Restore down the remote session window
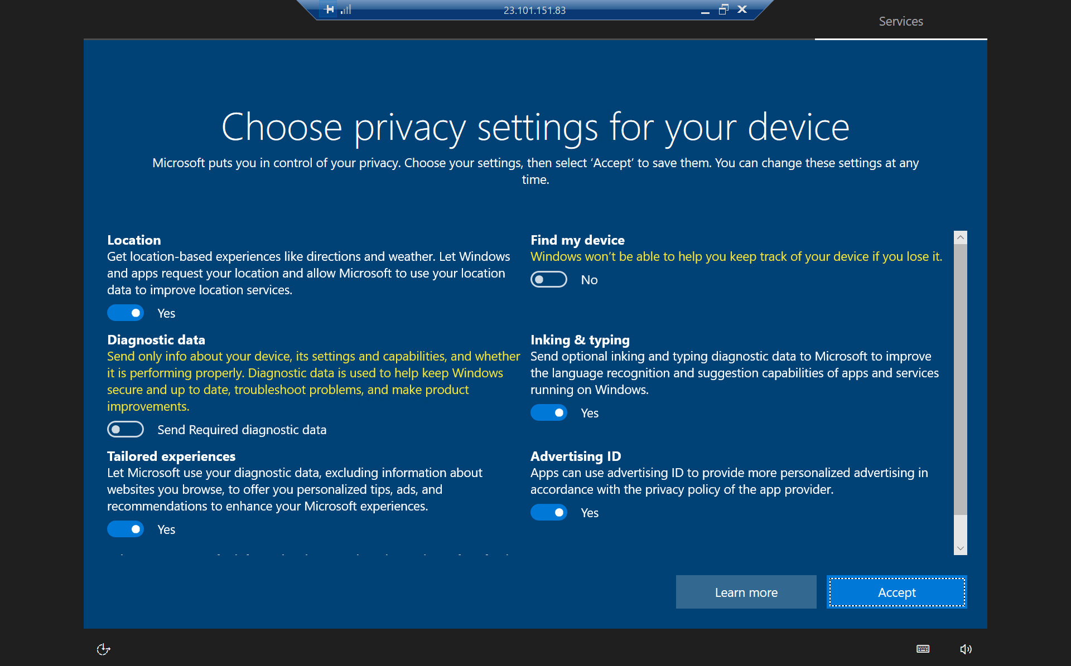1071x666 pixels. (723, 9)
